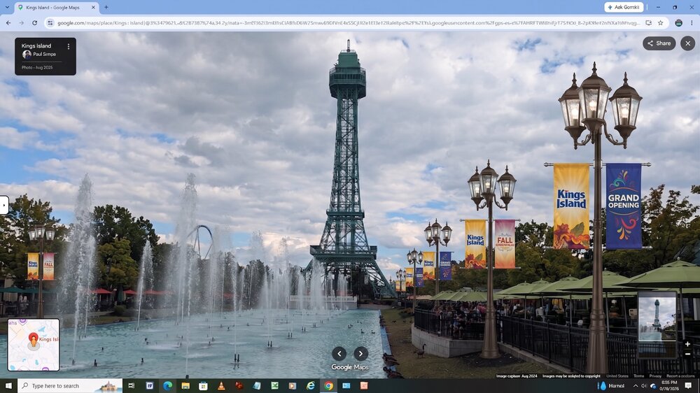Click the United States footer link

click(x=617, y=376)
